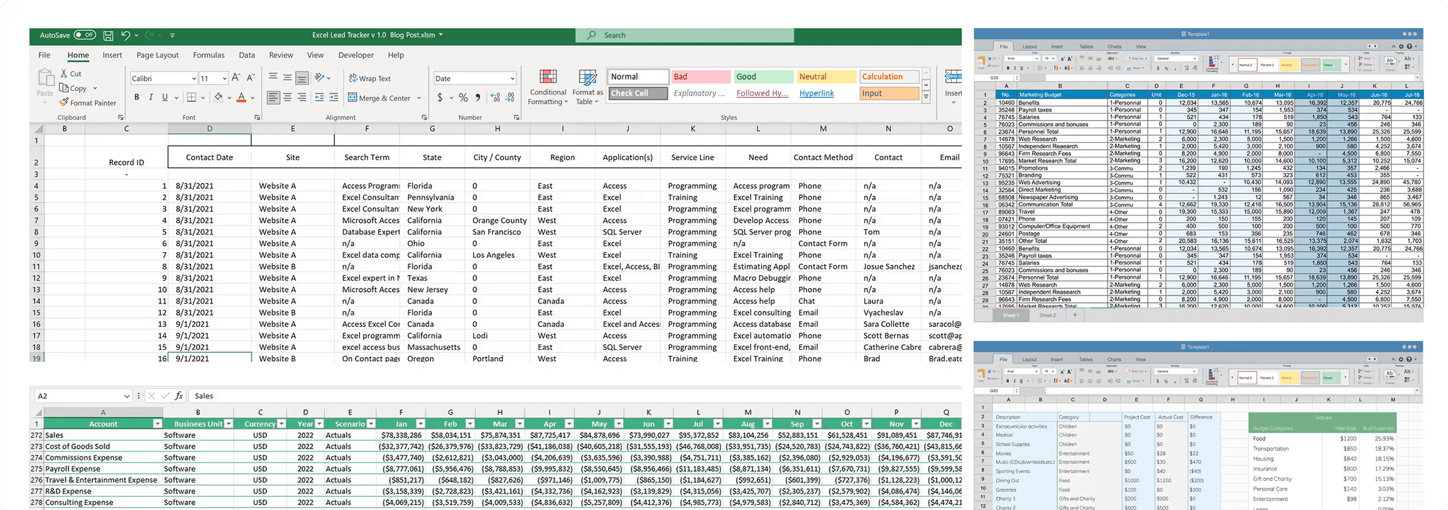The height and width of the screenshot is (510, 1448).
Task: Toggle Bold formatting
Action: pyautogui.click(x=136, y=98)
